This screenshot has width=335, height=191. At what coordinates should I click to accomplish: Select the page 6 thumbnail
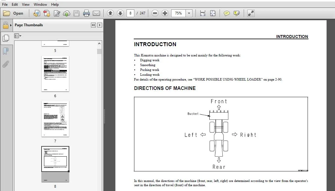click(55, 74)
